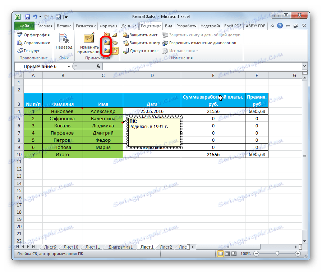Switch to the Вставка tab

click(64, 26)
